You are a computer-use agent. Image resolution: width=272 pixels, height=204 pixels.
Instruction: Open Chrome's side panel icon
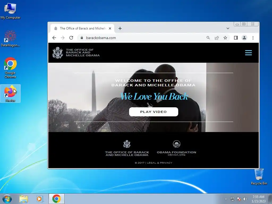pos(236,38)
